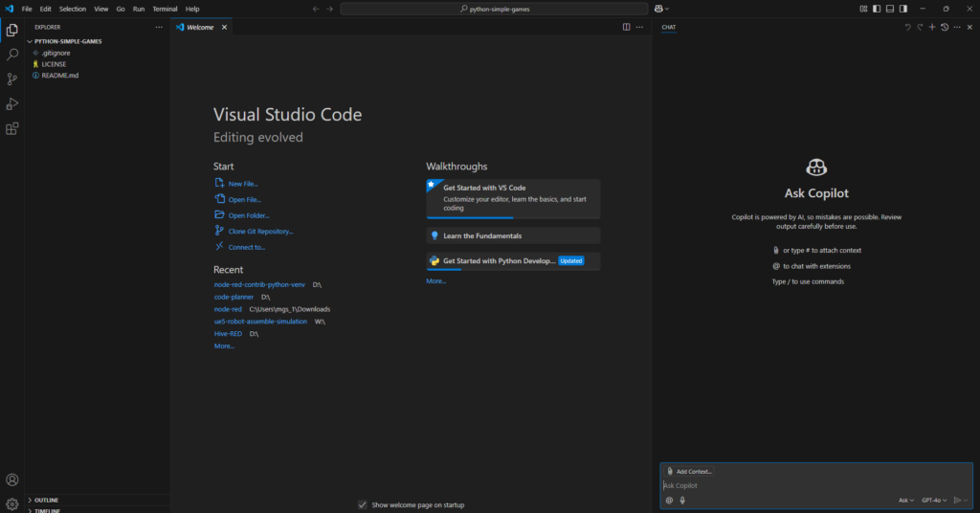
Task: Toggle the primary side bar visibility
Action: tap(877, 9)
